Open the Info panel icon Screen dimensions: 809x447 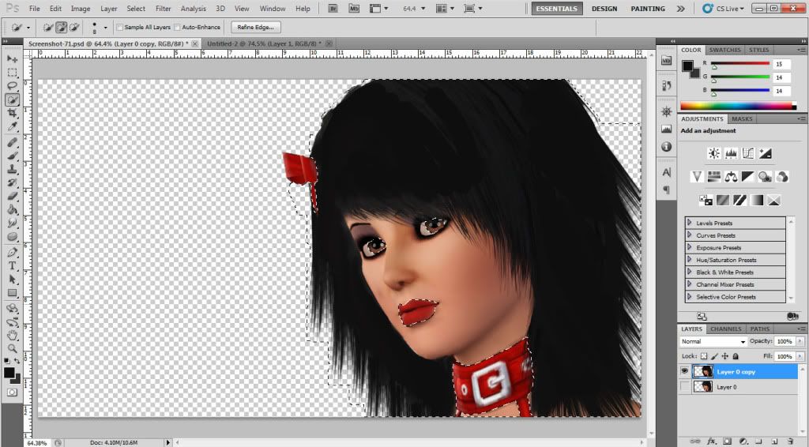click(667, 147)
